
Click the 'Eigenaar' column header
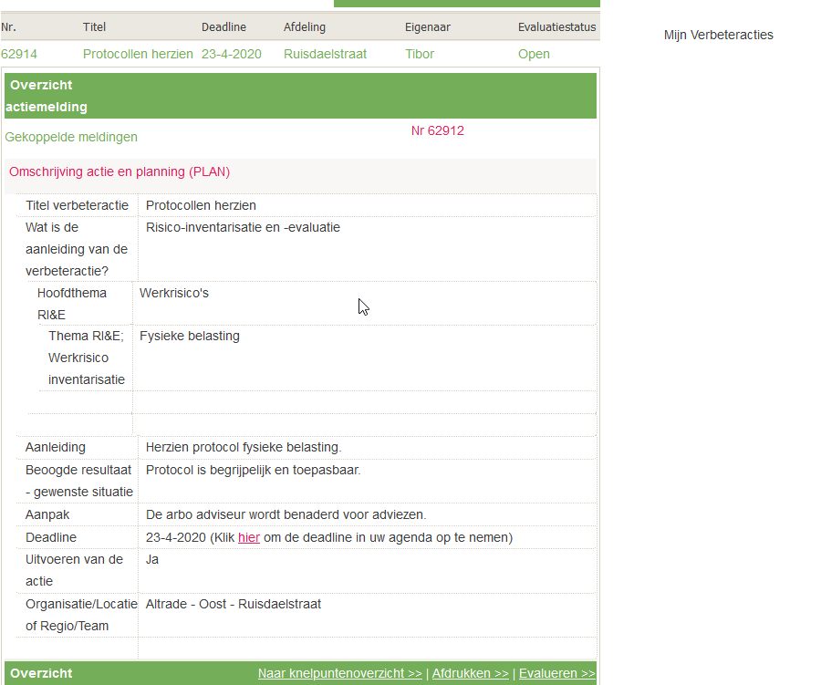[427, 27]
